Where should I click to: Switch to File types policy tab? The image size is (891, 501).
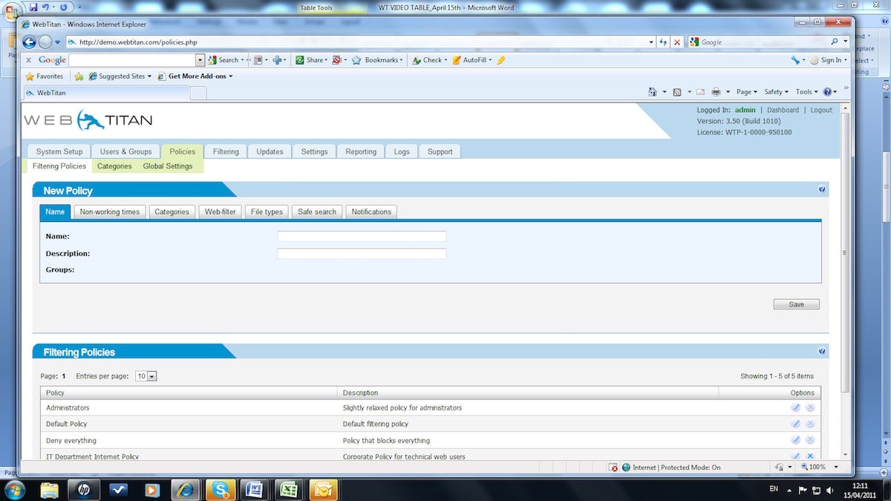(267, 212)
